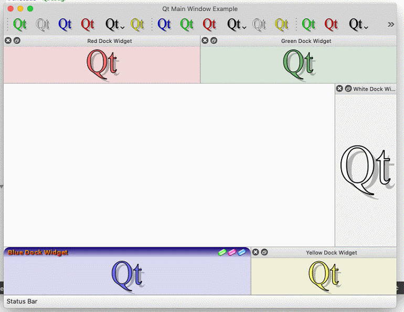The height and width of the screenshot is (312, 404).
Task: Click the Green Dock Widget title text
Action: pos(306,41)
